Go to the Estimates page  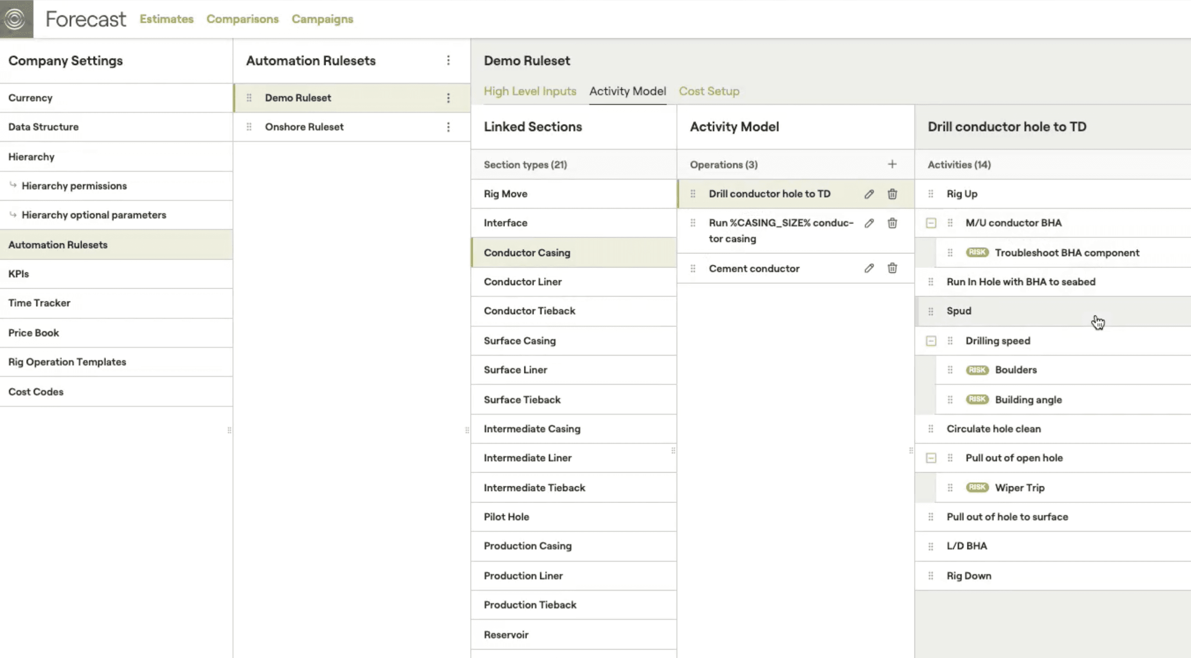pyautogui.click(x=167, y=19)
